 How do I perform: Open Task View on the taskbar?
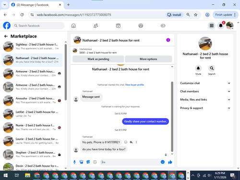[x=17, y=175]
